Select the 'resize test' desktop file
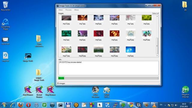The width and height of the screenshot is (192, 108). [5, 41]
